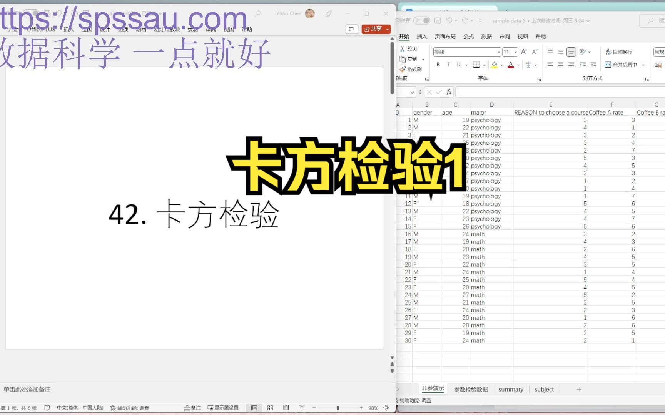Open comments via the speech bubble icon

click(x=351, y=29)
